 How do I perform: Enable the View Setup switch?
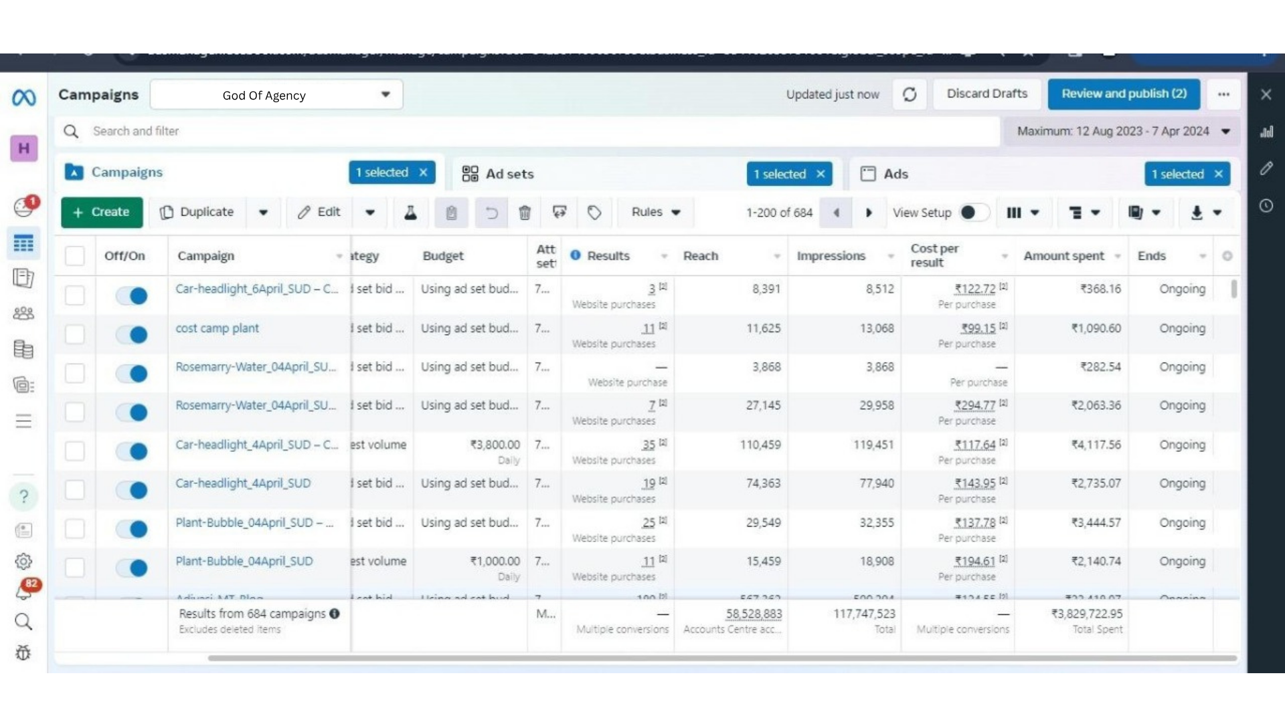pos(974,213)
